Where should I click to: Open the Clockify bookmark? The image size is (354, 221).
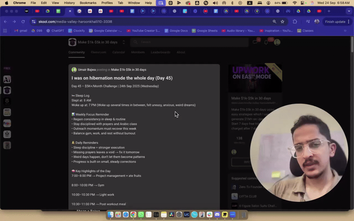click(x=76, y=31)
